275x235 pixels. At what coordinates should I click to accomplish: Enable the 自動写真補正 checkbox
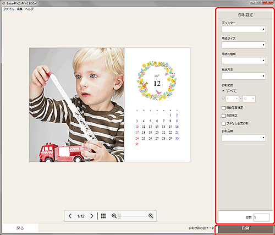(x=223, y=108)
